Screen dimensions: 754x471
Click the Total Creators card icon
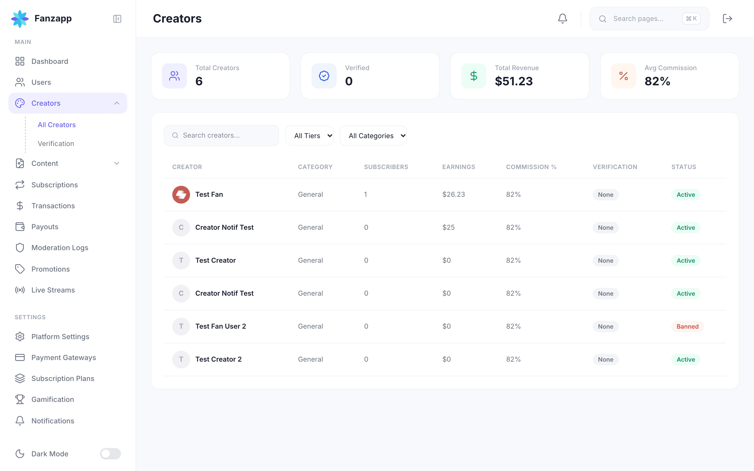pos(174,76)
